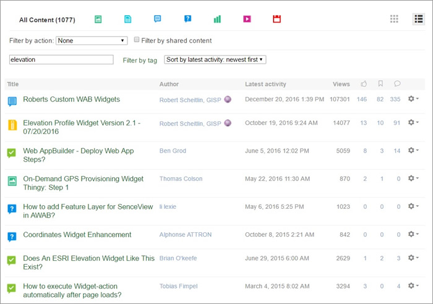The image size is (433, 304).
Task: Filter content by polls chart icon
Action: (217, 19)
